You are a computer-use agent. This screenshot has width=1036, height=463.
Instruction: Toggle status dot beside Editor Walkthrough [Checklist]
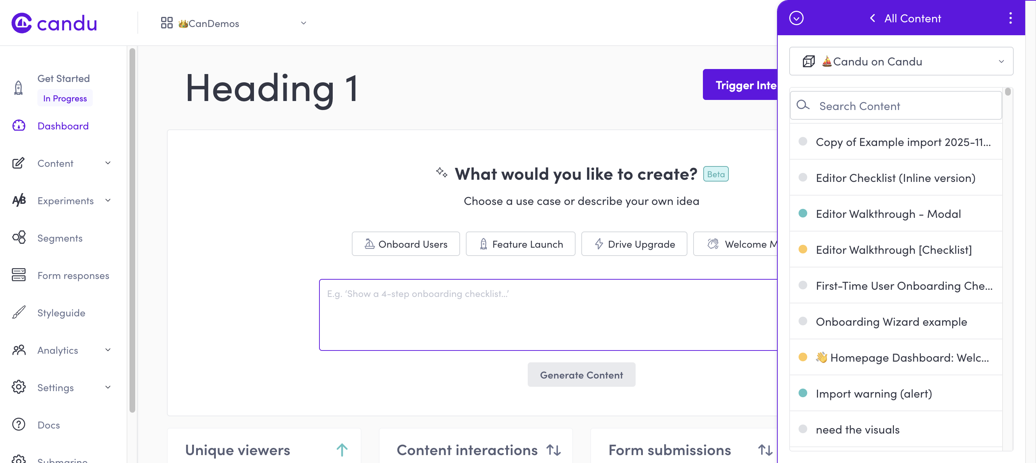click(803, 249)
